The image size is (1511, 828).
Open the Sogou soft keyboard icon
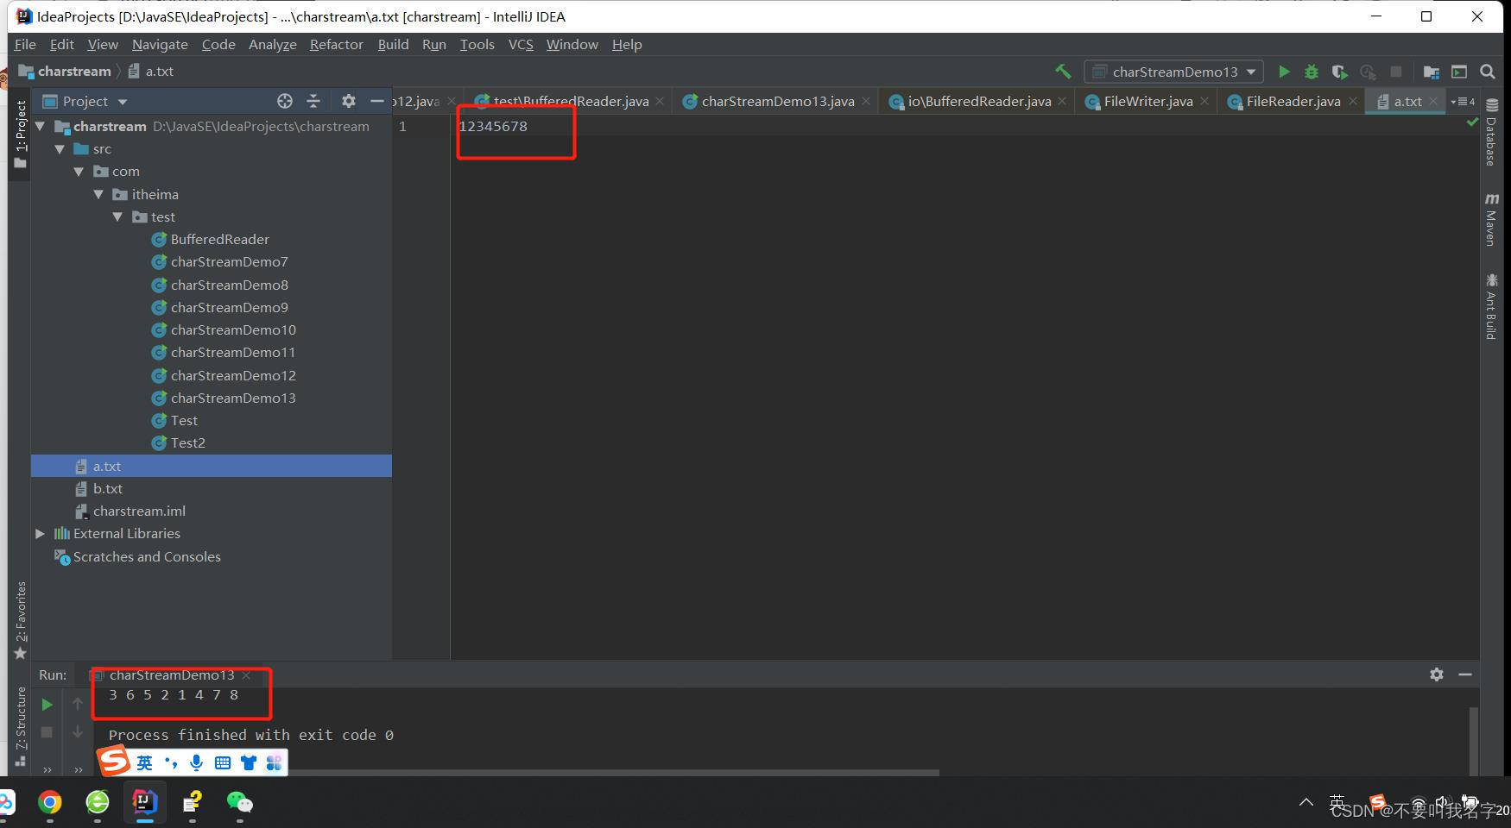(223, 762)
